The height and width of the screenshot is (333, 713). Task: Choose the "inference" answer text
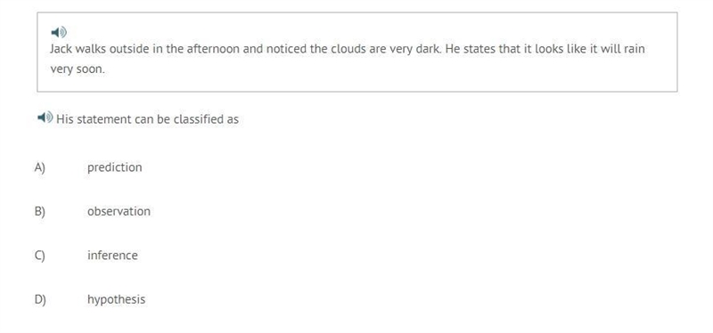pos(112,256)
